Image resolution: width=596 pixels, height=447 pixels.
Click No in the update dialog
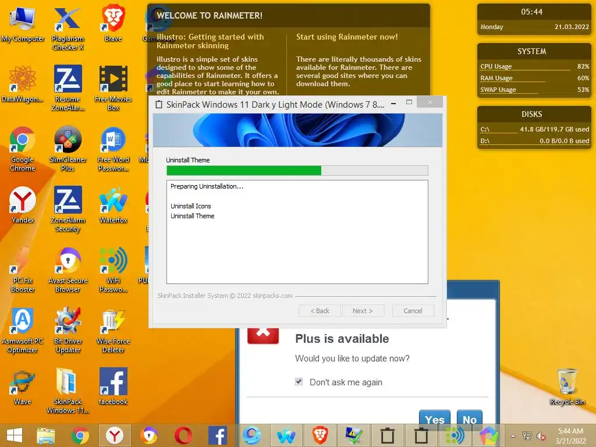coord(470,418)
